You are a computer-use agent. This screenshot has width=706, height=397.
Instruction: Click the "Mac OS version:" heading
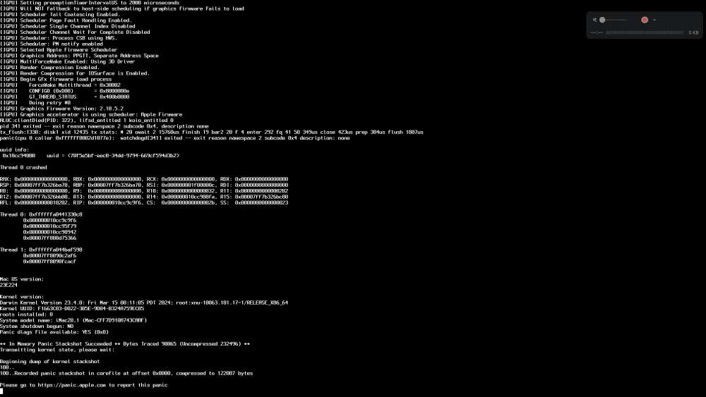(x=22, y=279)
